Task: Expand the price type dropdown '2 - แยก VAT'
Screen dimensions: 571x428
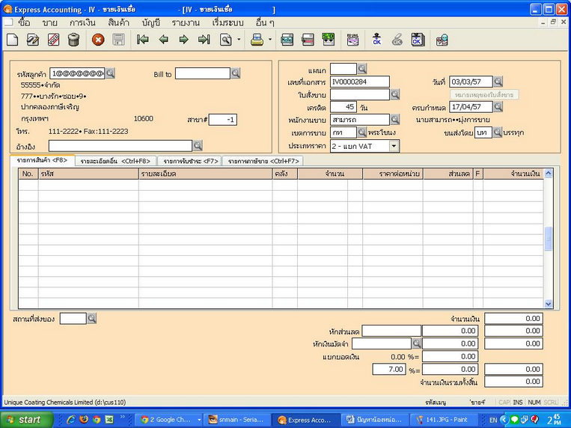Action: (x=394, y=146)
